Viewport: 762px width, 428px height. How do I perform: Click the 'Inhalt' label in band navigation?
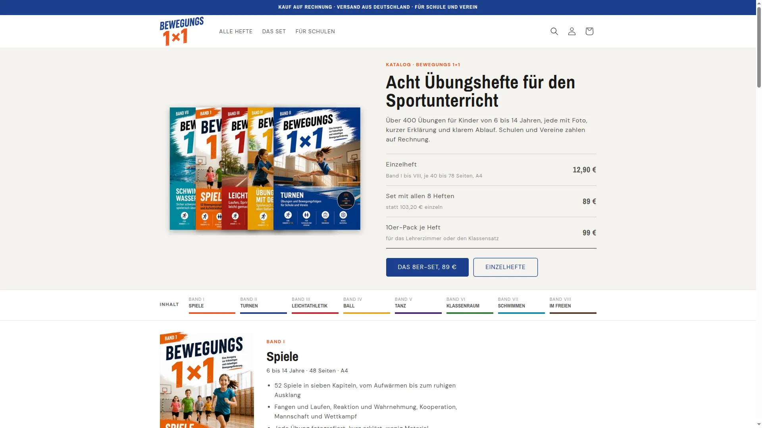(x=169, y=304)
